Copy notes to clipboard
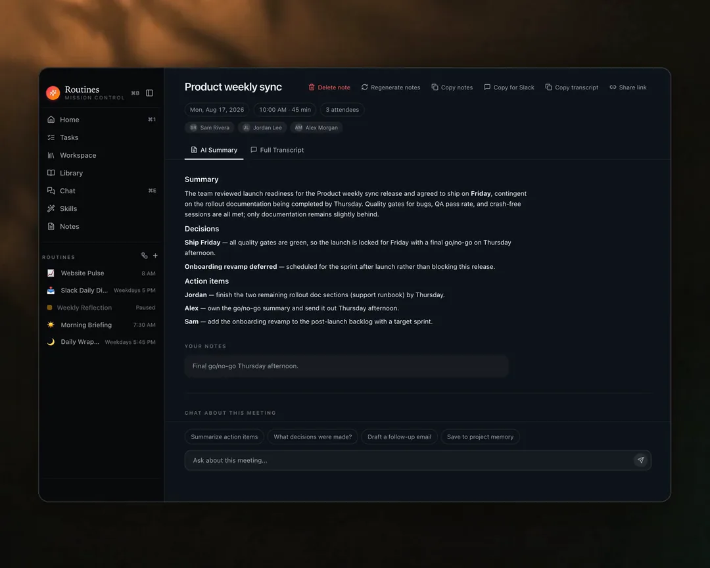Screen dimensions: 710x568 tap(452, 87)
